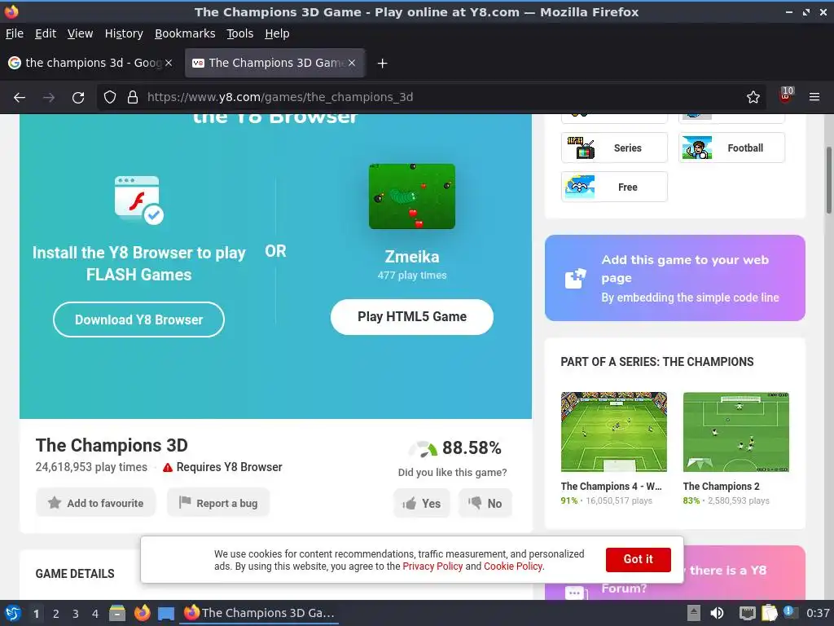
Task: Click the star icon on Add to favourite
Action: click(55, 502)
